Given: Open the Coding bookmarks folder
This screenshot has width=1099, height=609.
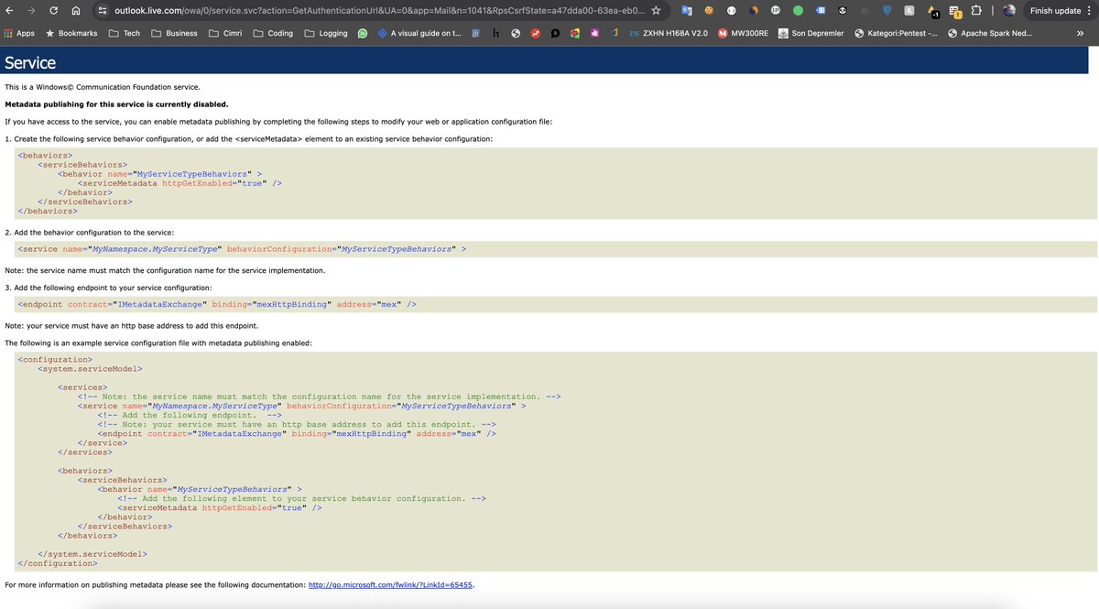Looking at the screenshot, I should pos(273,33).
